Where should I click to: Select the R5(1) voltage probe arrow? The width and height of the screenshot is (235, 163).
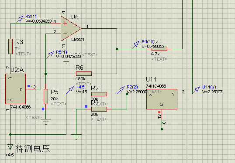50,55
